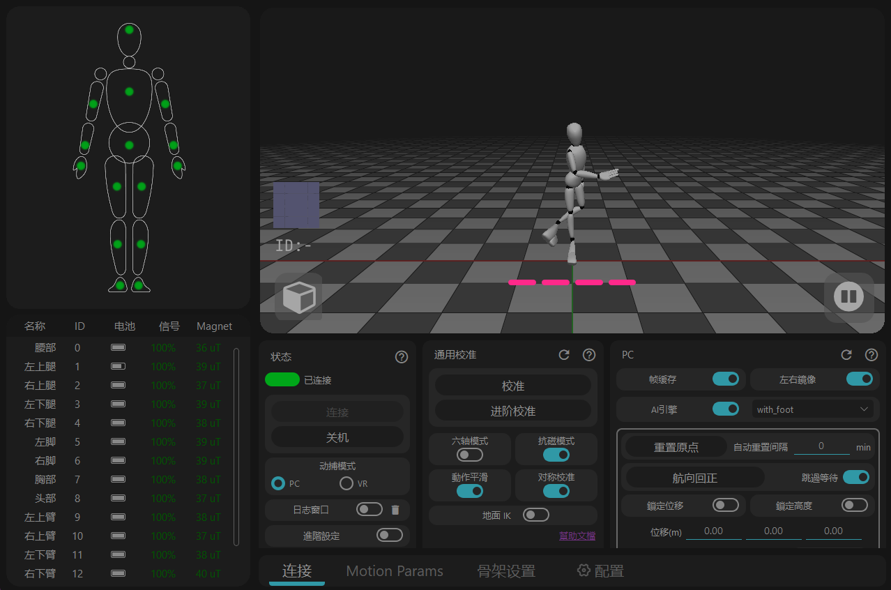The image size is (891, 590).
Task: Open the 骨架设置 tab
Action: click(506, 570)
